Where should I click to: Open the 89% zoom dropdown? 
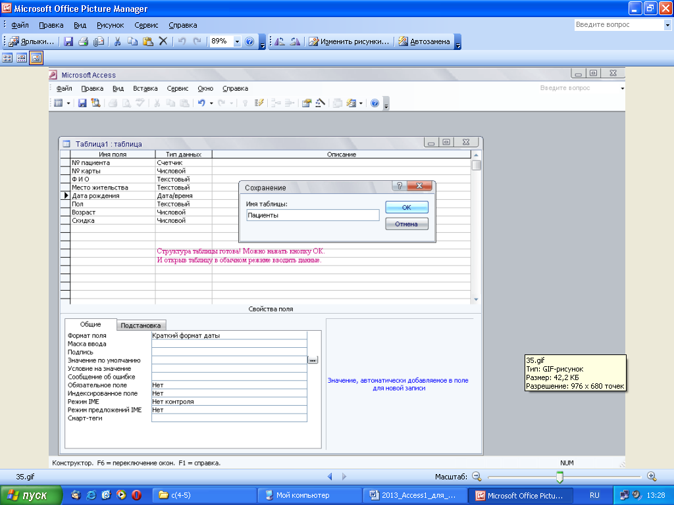(237, 41)
